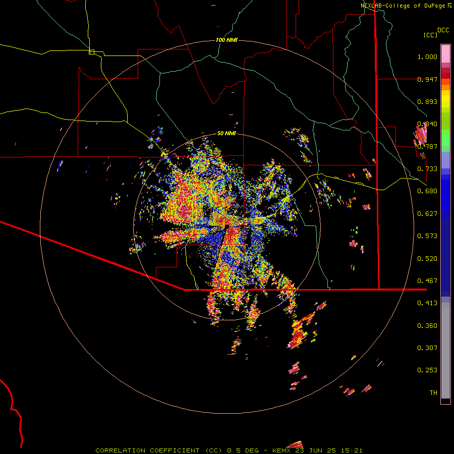
Task: Click the DCC [CC] legend title
Action: 436,32
